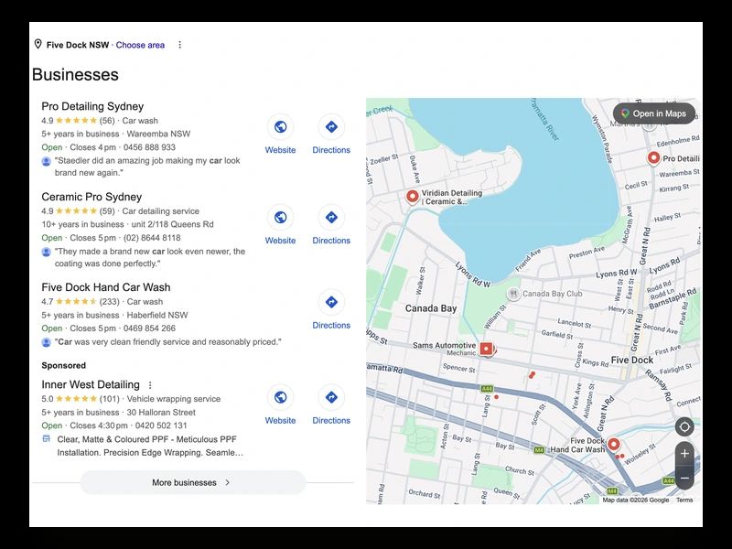Click Sams Automotive red map marker
Screen dimensions: 732x549
pyautogui.click(x=487, y=349)
